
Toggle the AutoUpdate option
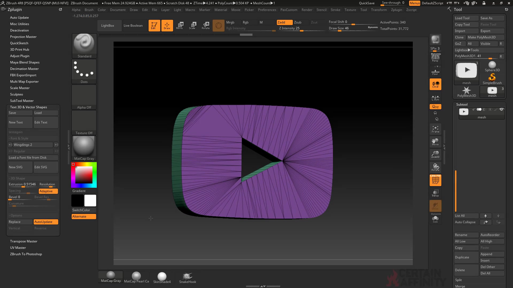(46, 222)
